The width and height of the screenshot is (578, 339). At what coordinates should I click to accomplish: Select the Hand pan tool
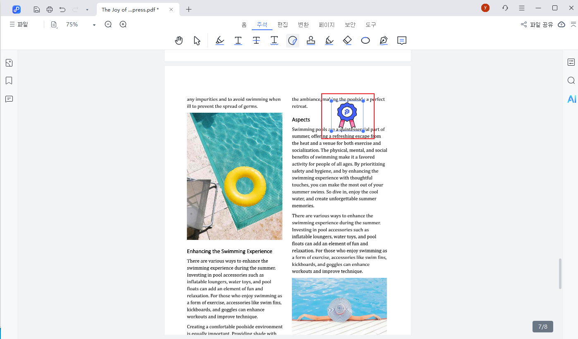(179, 40)
